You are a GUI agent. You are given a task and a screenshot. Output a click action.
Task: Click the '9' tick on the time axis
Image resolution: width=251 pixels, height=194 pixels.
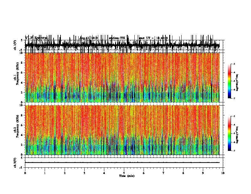pos(203,173)
